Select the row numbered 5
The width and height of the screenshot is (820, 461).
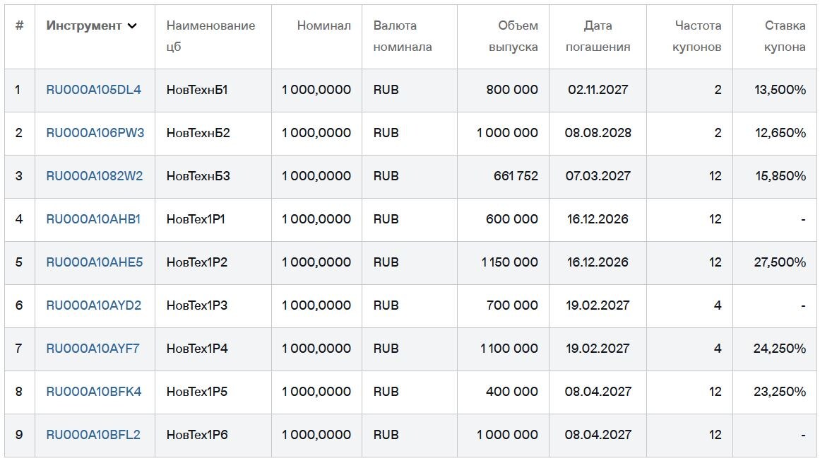pyautogui.click(x=18, y=262)
